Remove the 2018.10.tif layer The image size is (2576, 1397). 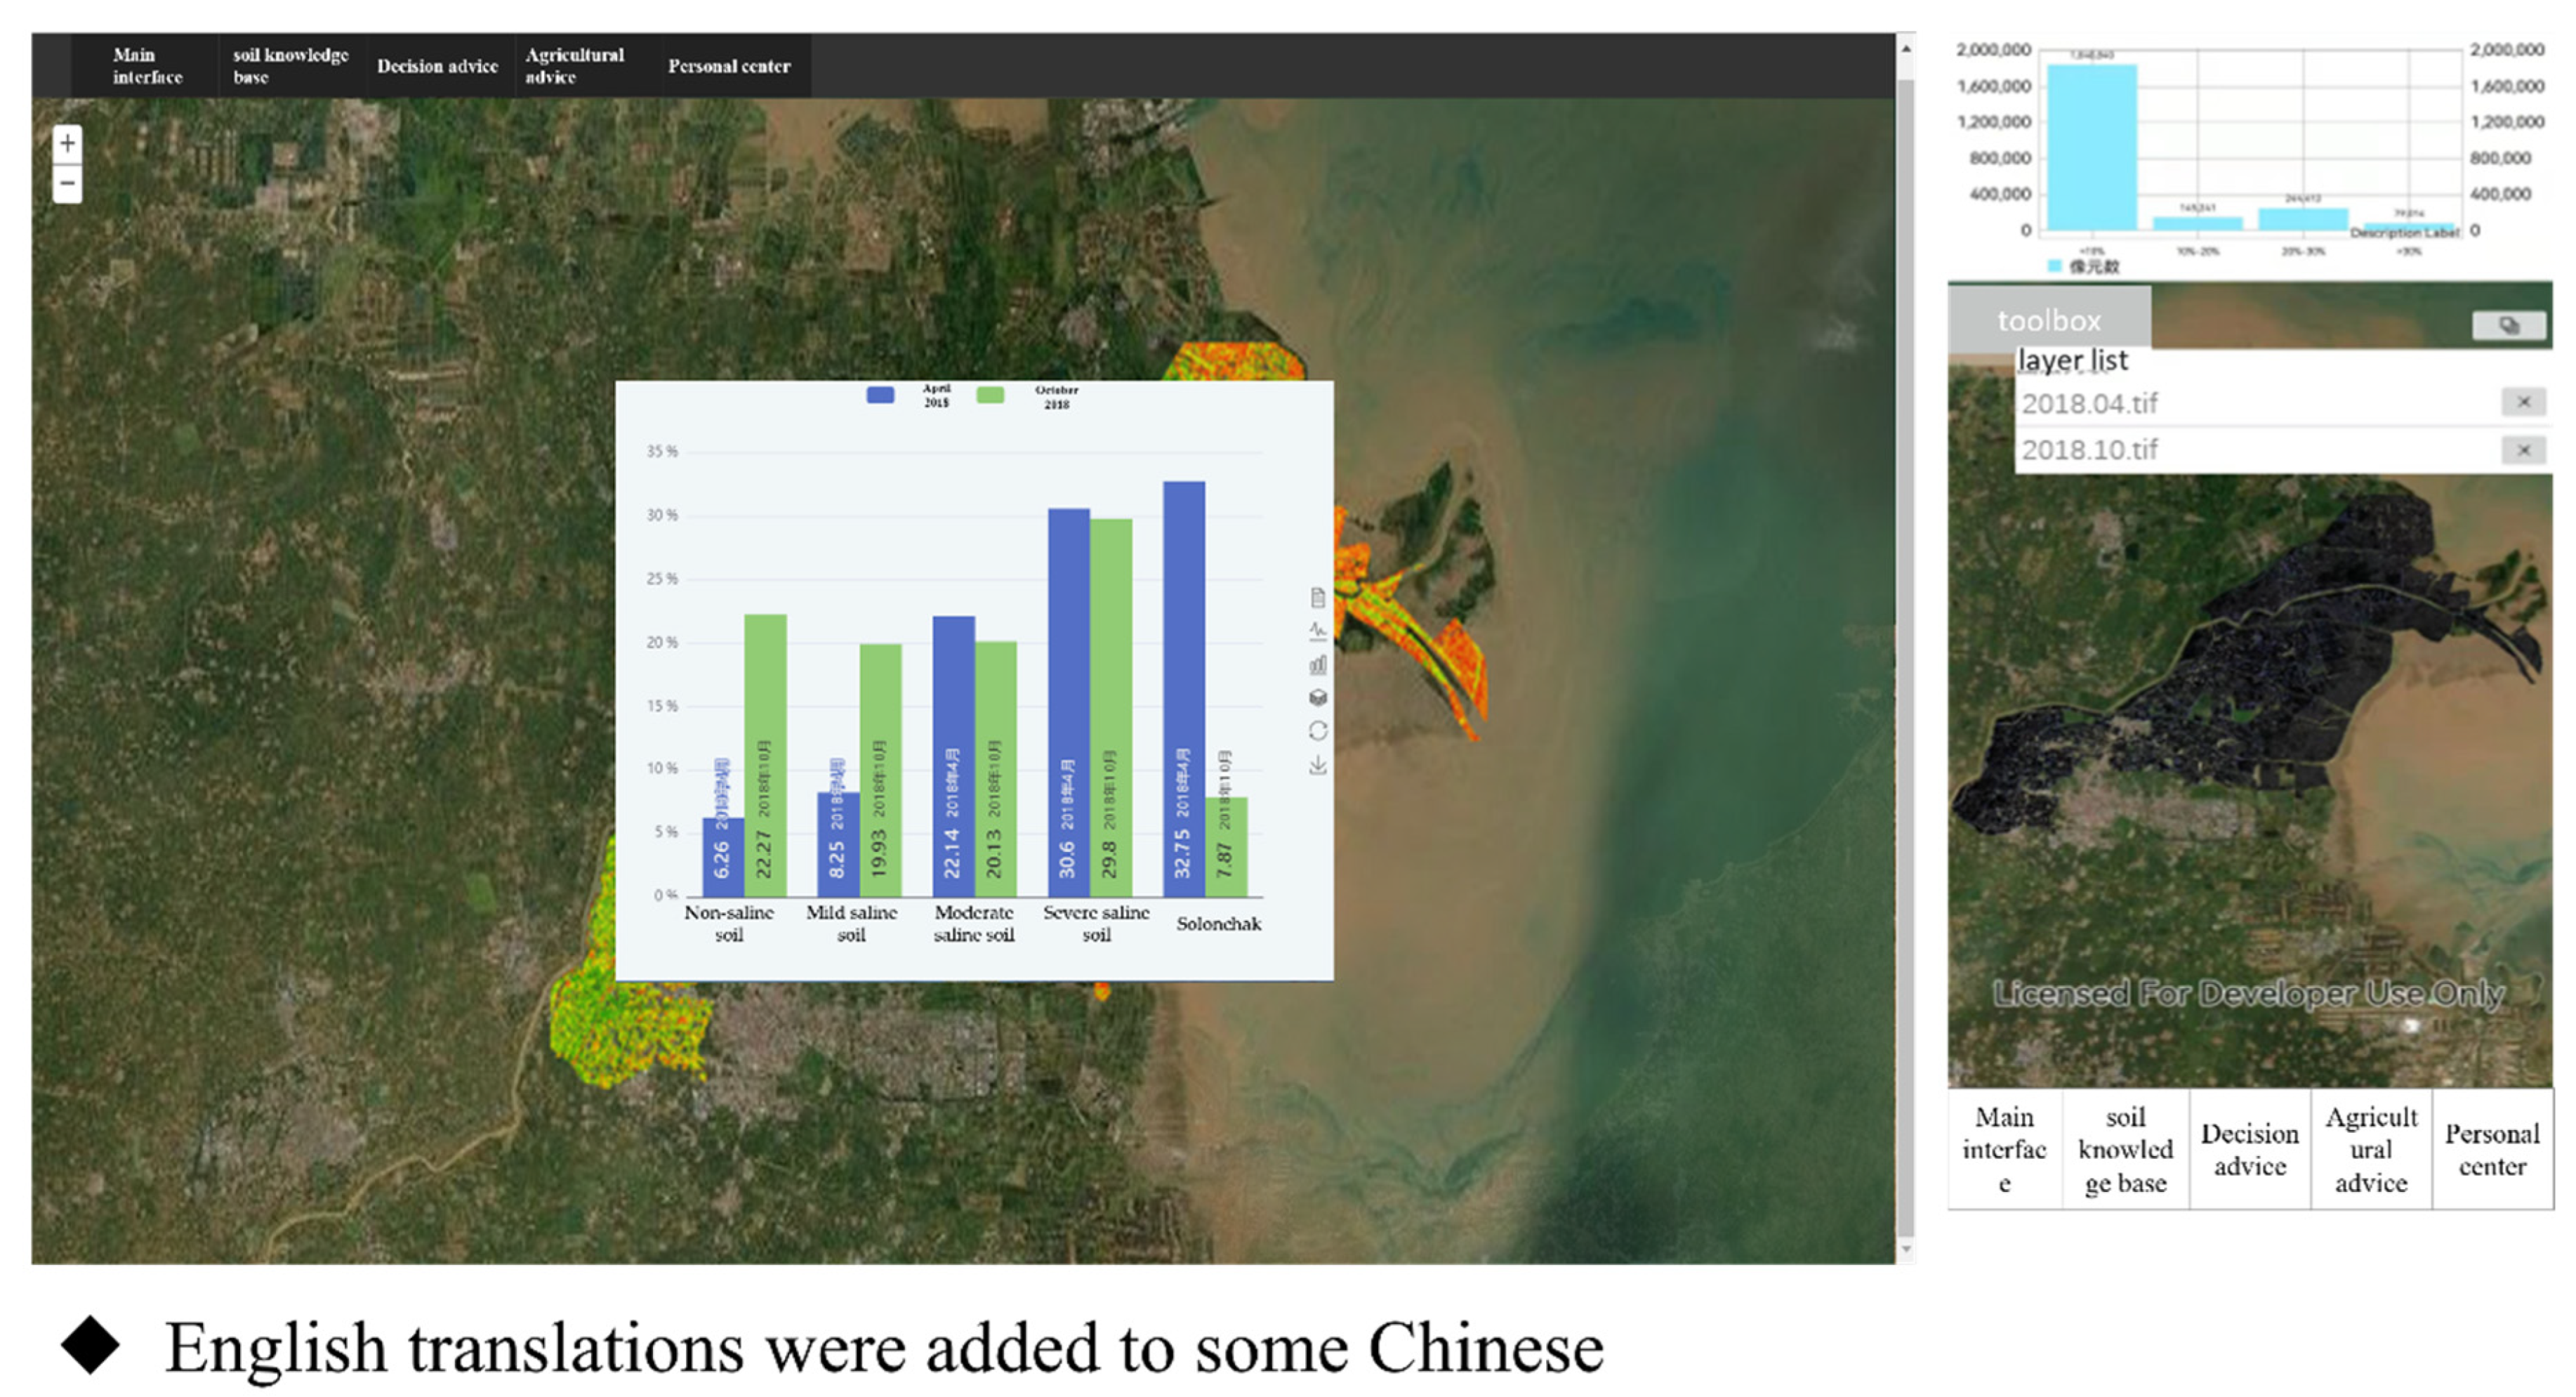click(x=2523, y=450)
